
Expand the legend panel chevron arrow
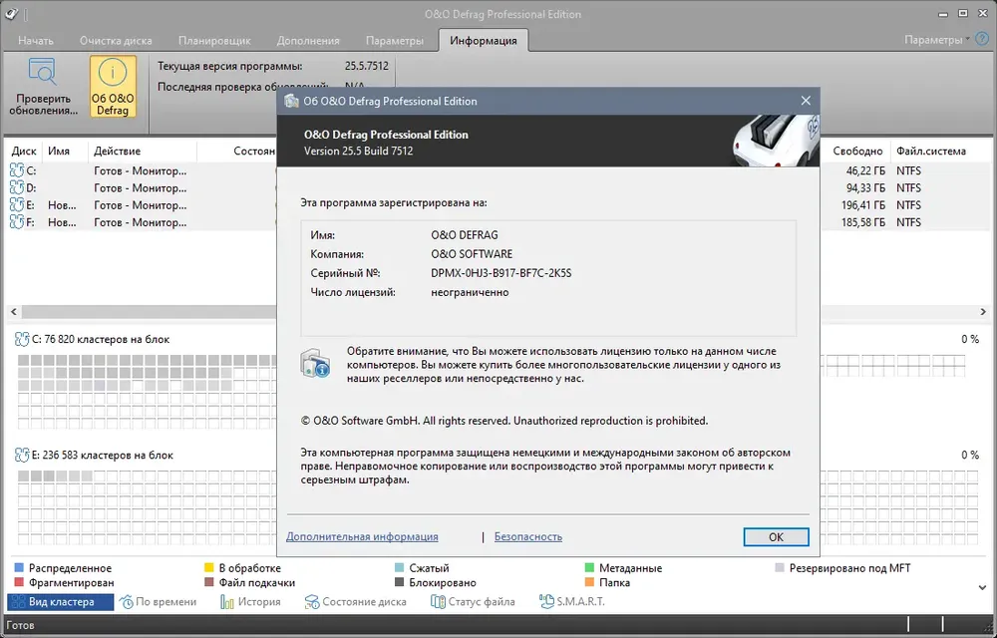point(982,587)
